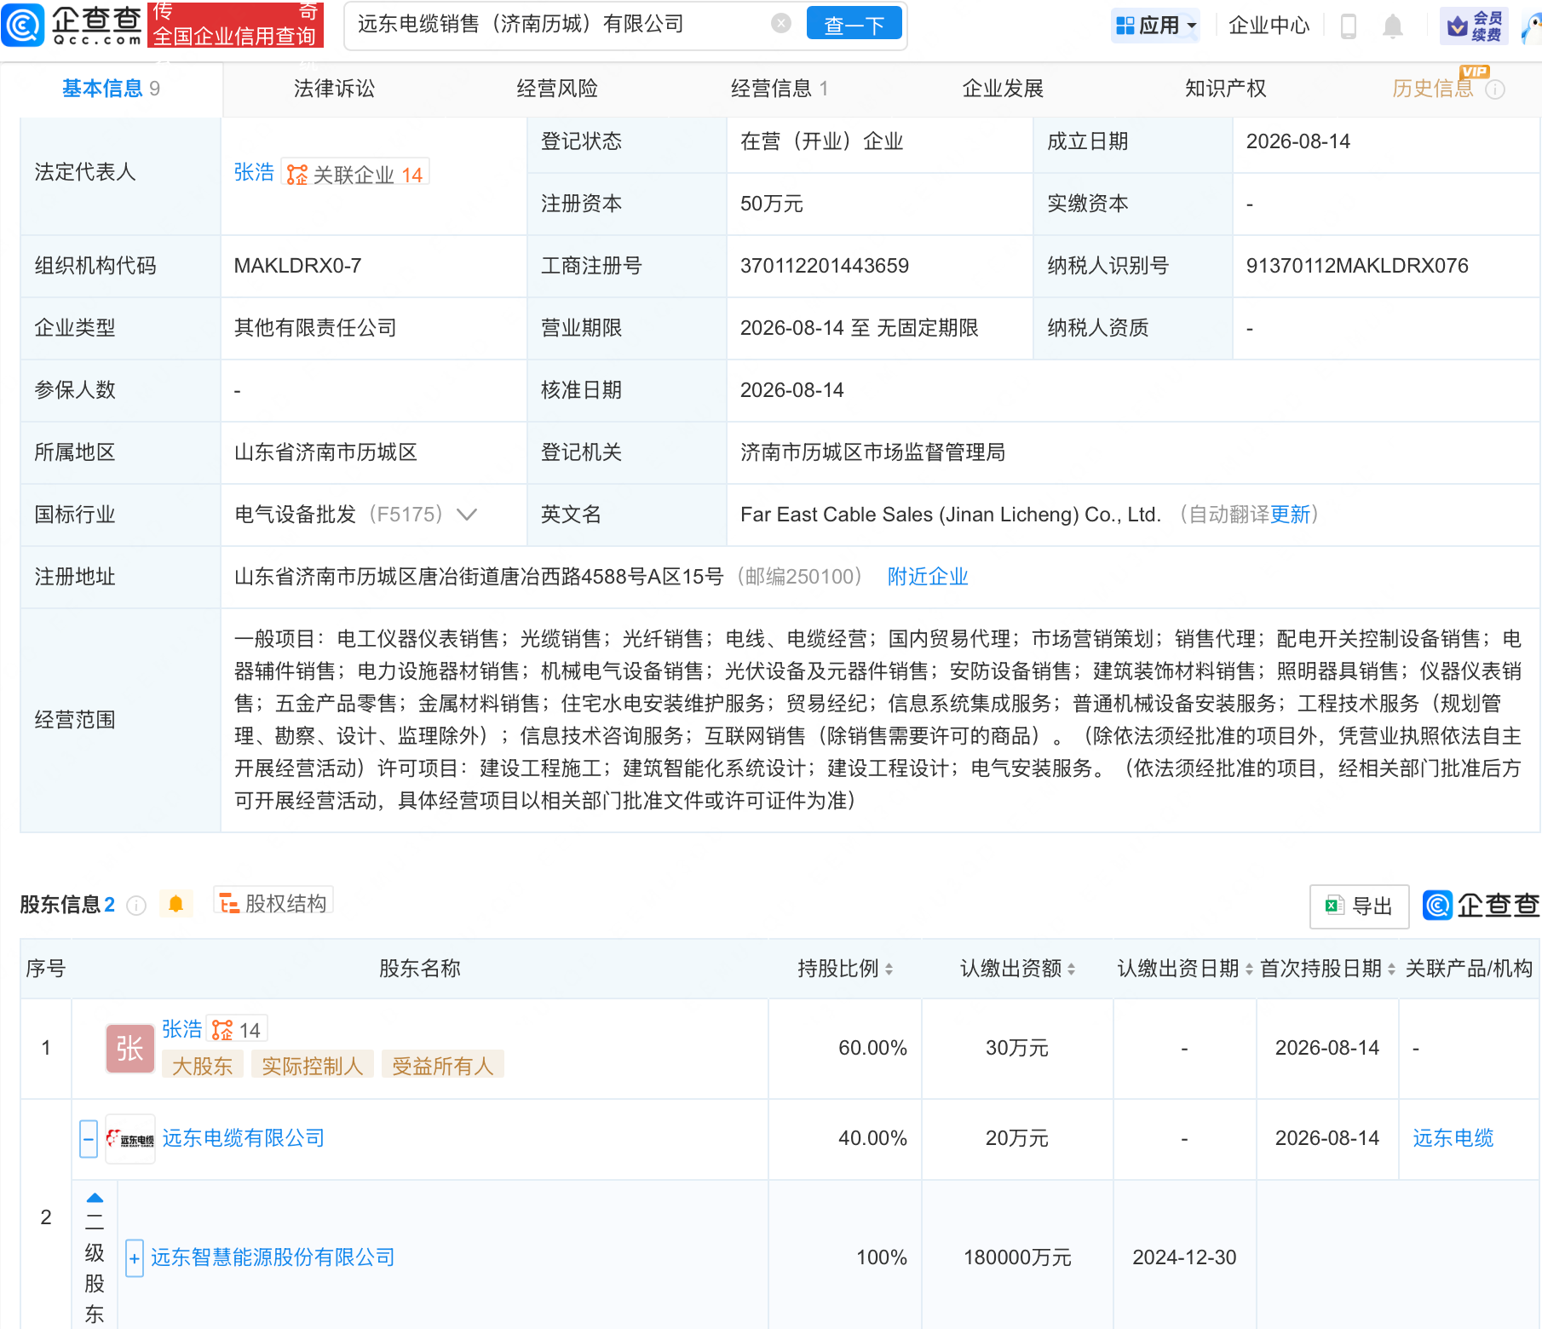
Task: Click registered capital value 50万元
Action: [772, 204]
